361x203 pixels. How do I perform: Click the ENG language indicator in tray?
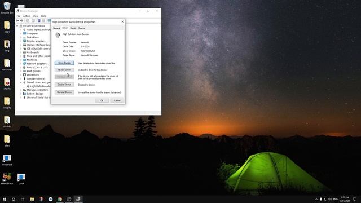(336, 199)
